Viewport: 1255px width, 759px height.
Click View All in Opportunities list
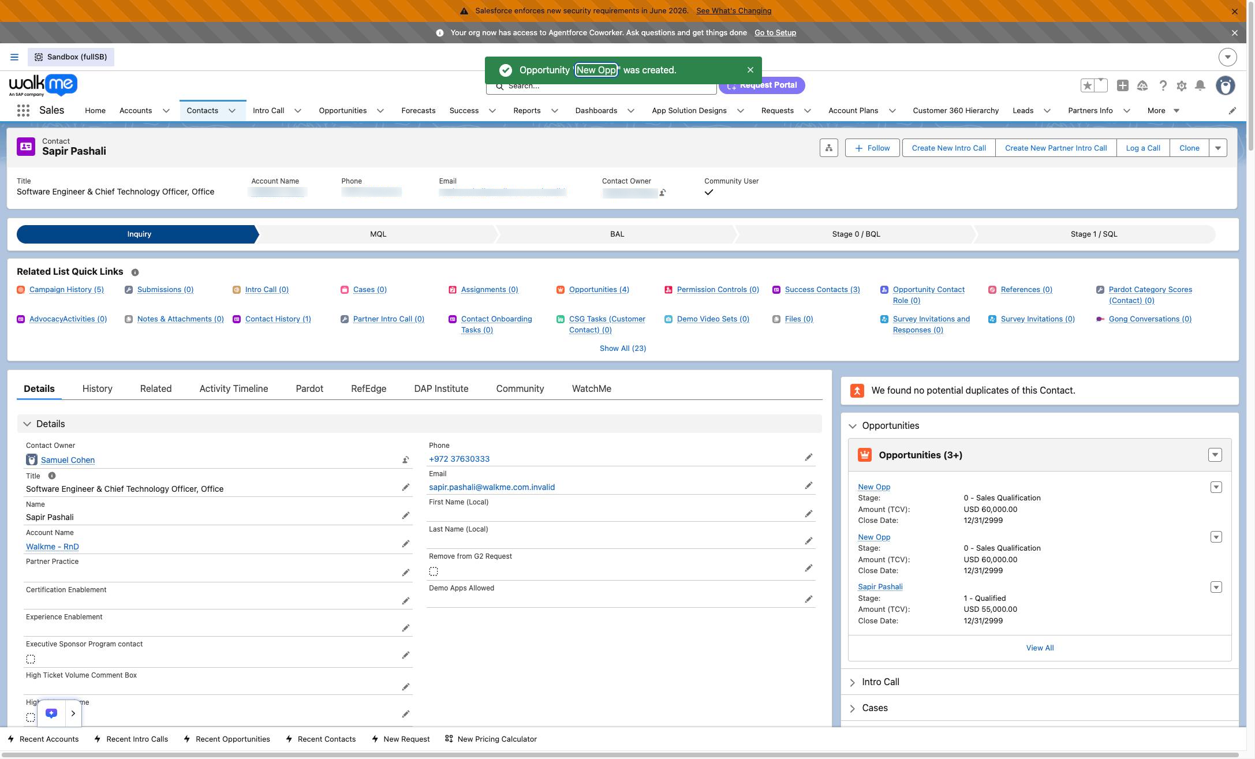tap(1040, 648)
